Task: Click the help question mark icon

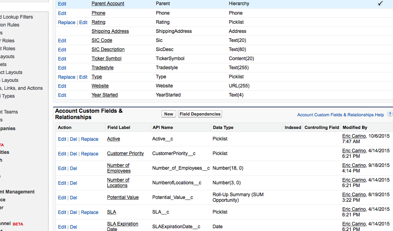Action: pos(390,114)
